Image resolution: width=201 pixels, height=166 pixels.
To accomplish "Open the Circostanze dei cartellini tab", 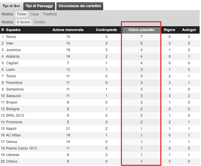I will tap(80, 6).
